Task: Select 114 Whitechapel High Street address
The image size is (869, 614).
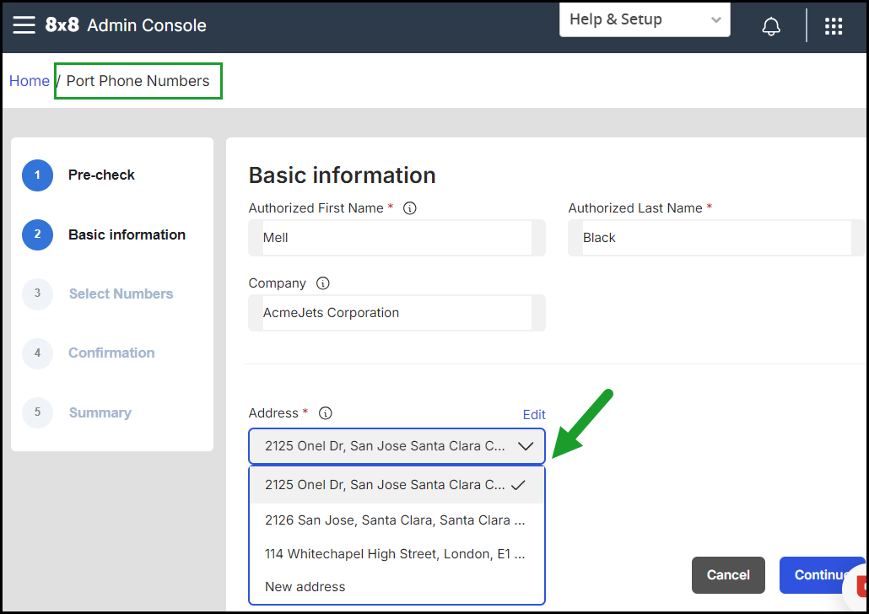Action: point(397,553)
